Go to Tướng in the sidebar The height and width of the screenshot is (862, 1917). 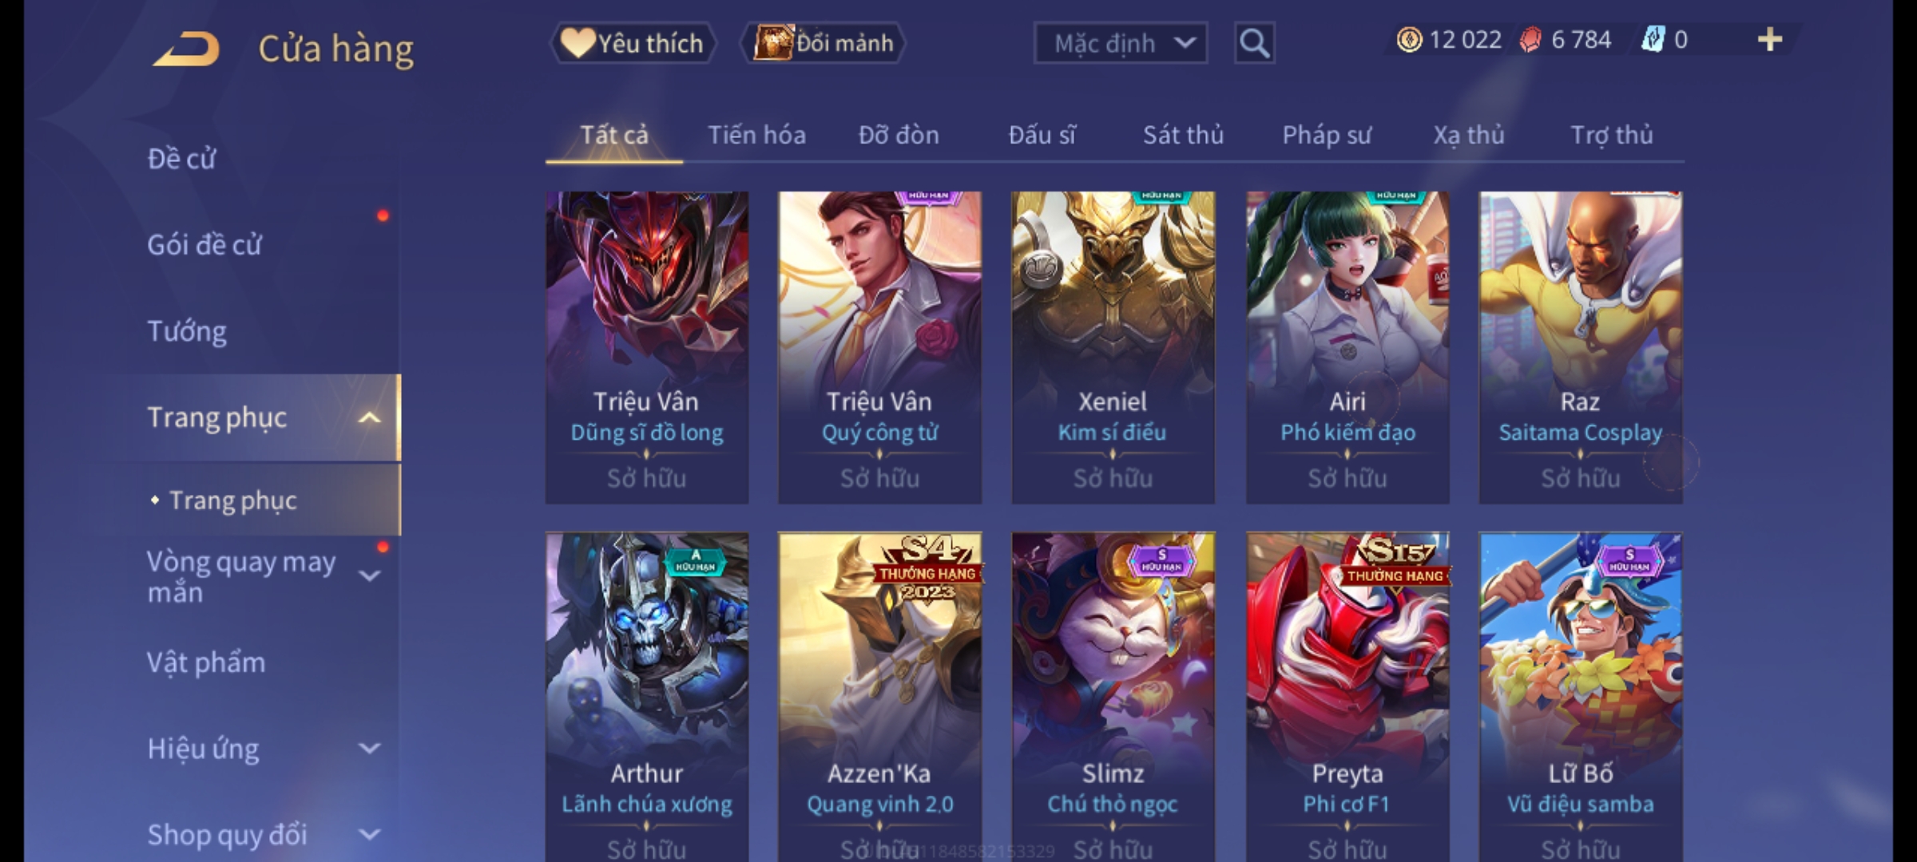(x=187, y=330)
